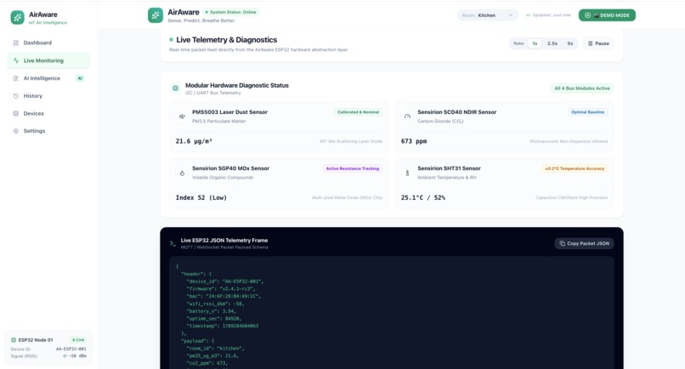Click the Live badge on ESP32 Node 01

79,340
